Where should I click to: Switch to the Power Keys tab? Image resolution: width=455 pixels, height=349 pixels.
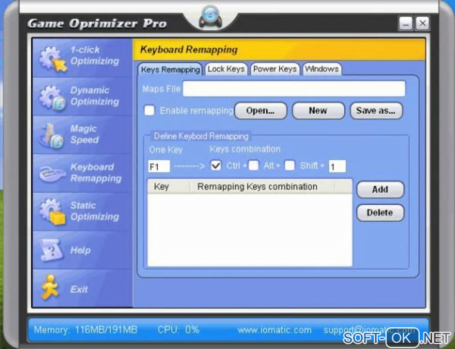275,69
